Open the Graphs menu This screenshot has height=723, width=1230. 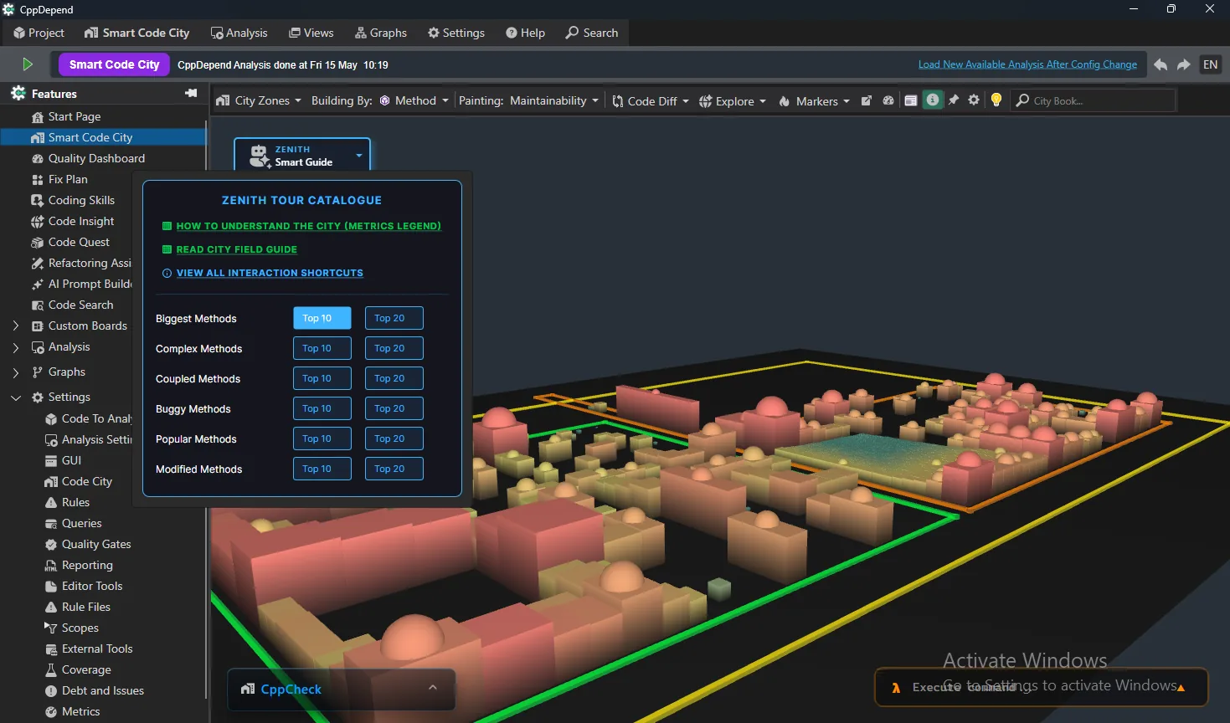[381, 33]
